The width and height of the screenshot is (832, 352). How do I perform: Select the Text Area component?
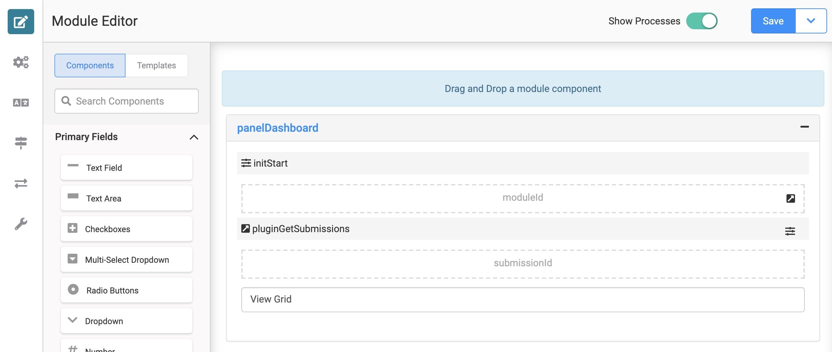point(127,198)
